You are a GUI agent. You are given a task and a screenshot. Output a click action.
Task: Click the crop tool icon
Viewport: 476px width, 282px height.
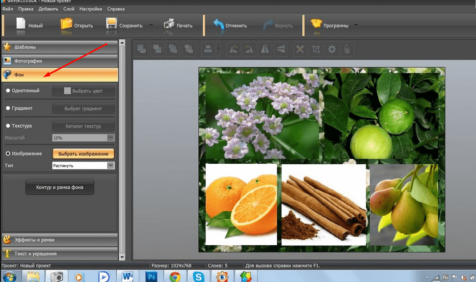coord(316,49)
